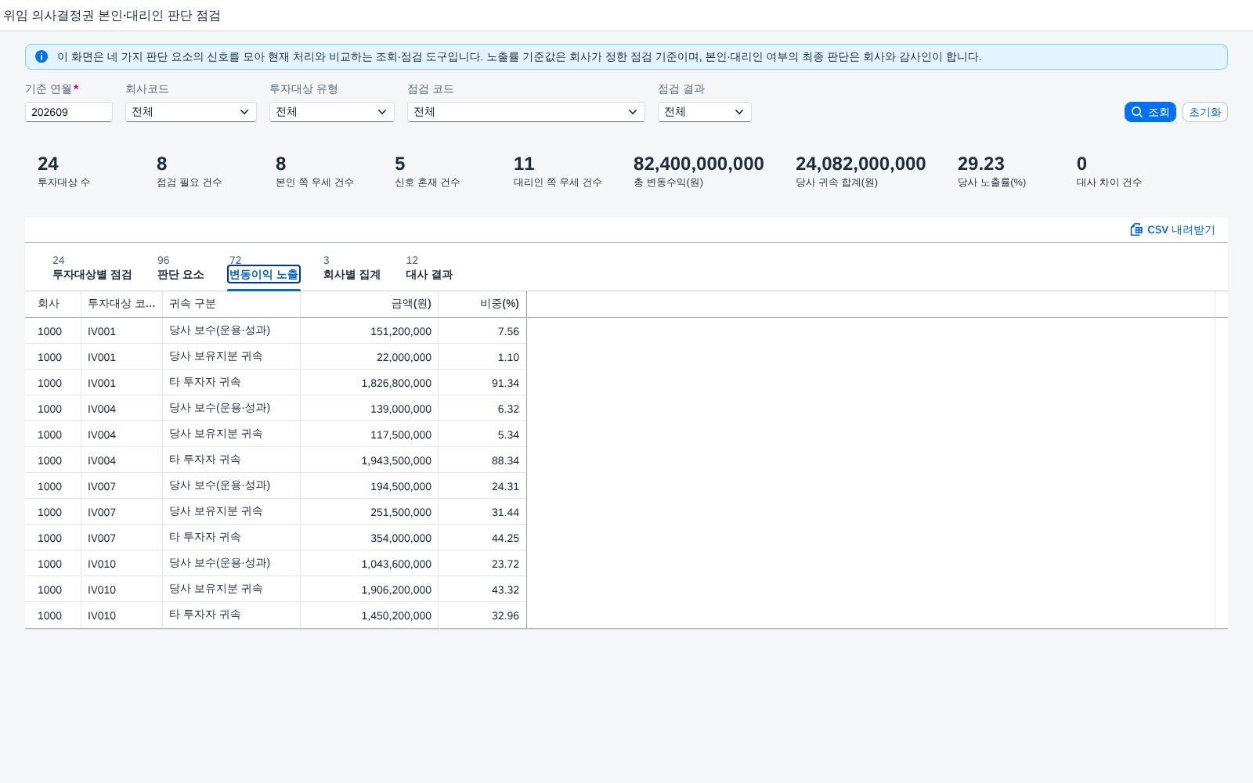Click the 귀속 구분 column header

pos(231,304)
